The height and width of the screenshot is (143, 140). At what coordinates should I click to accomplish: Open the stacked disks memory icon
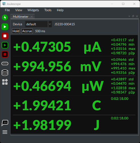point(5,73)
